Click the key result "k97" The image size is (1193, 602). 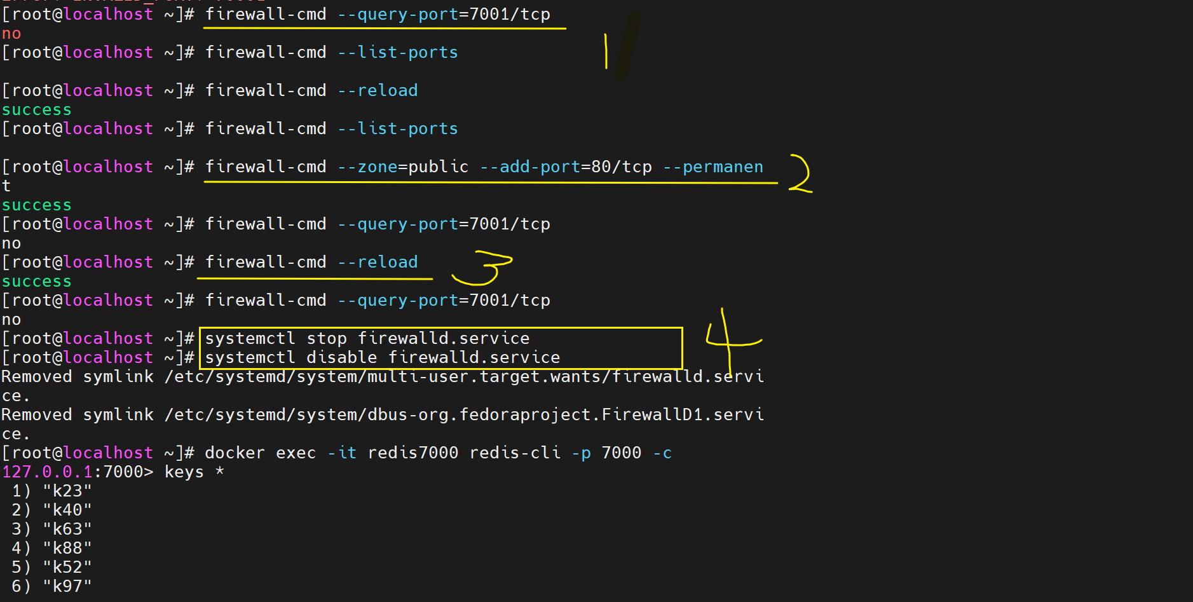67,587
